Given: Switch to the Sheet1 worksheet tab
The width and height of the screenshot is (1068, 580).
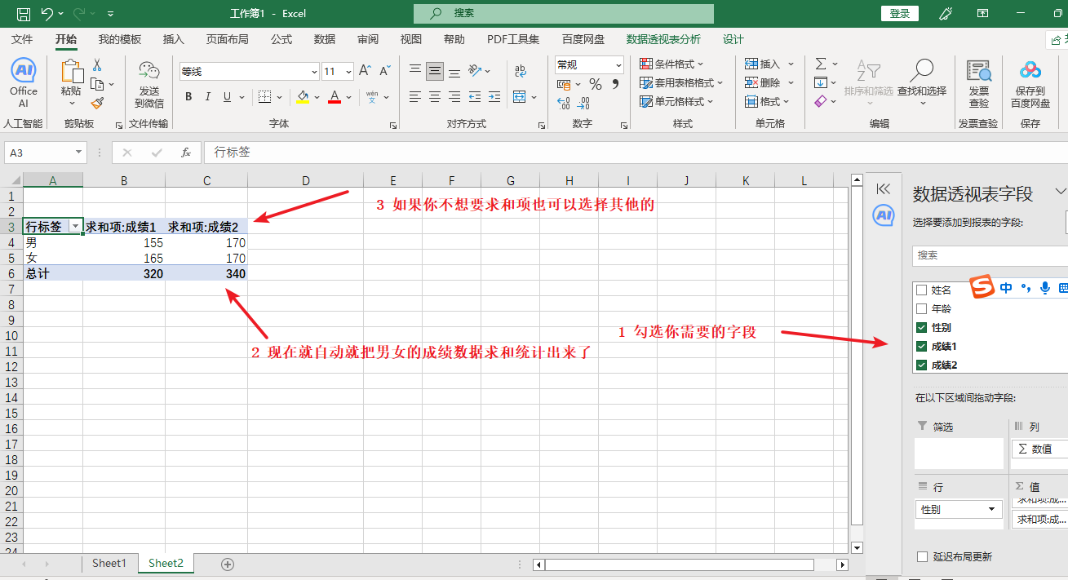Looking at the screenshot, I should [x=109, y=563].
